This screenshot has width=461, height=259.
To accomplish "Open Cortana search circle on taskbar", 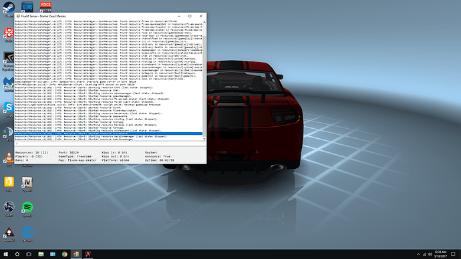I will pyautogui.click(x=17, y=254).
